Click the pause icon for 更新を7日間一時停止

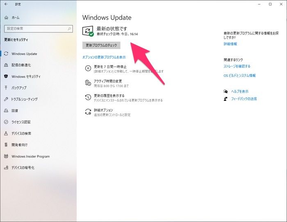pyautogui.click(x=88, y=68)
